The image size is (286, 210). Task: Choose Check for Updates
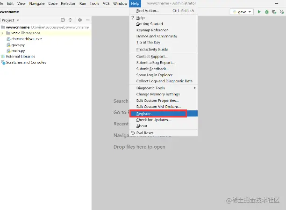click(164, 120)
